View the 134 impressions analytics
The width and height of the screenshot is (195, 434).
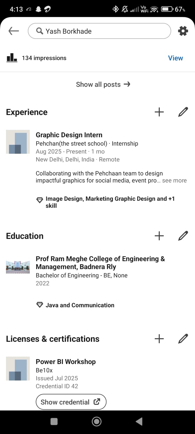pyautogui.click(x=175, y=58)
